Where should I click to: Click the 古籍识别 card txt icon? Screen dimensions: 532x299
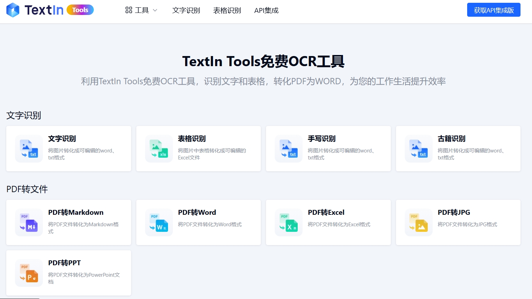[419, 149]
